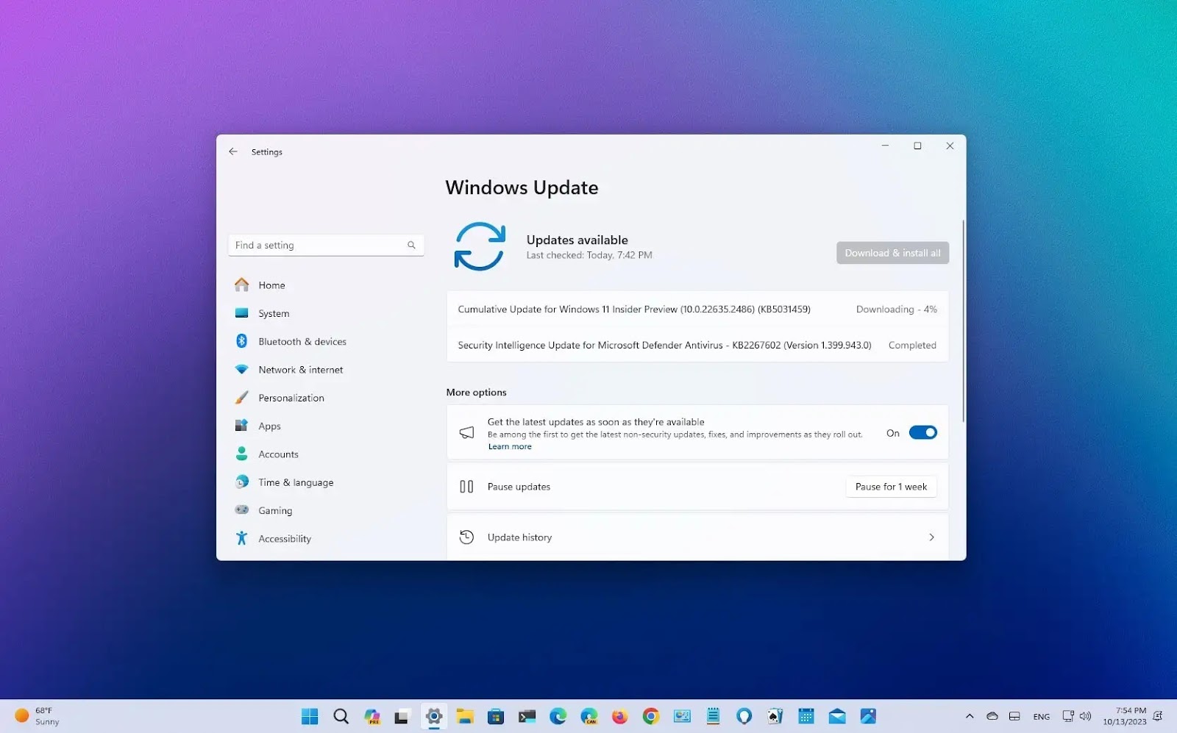Show hidden system tray icons
Viewport: 1177px width, 733px height.
coord(970,716)
